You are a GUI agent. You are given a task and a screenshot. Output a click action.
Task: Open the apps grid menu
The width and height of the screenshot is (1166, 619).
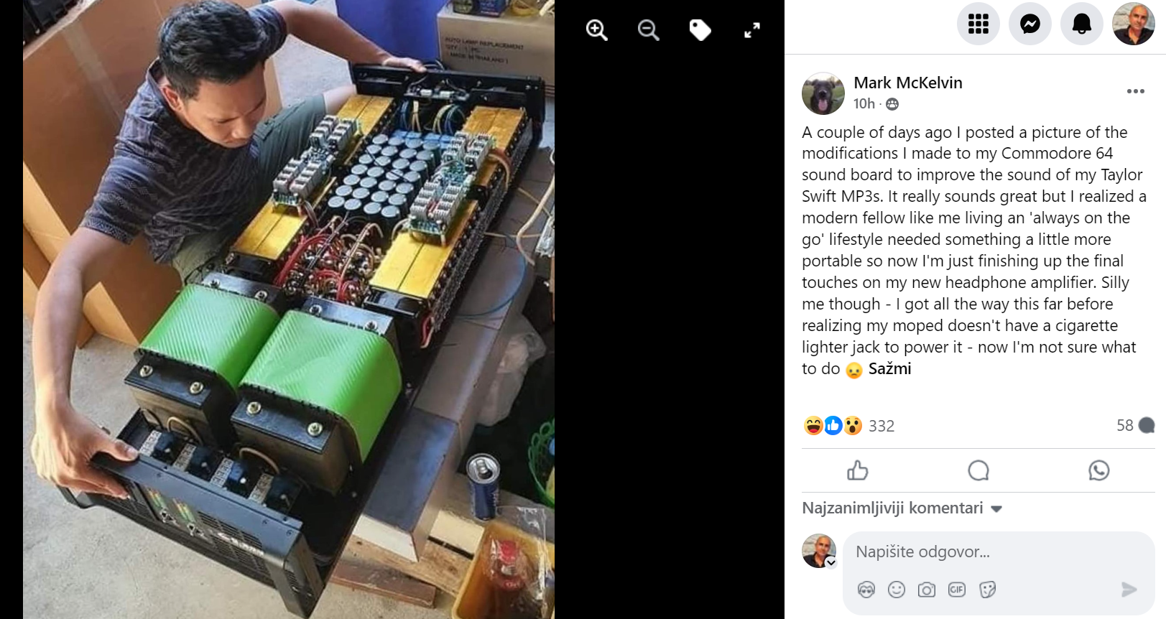point(978,24)
